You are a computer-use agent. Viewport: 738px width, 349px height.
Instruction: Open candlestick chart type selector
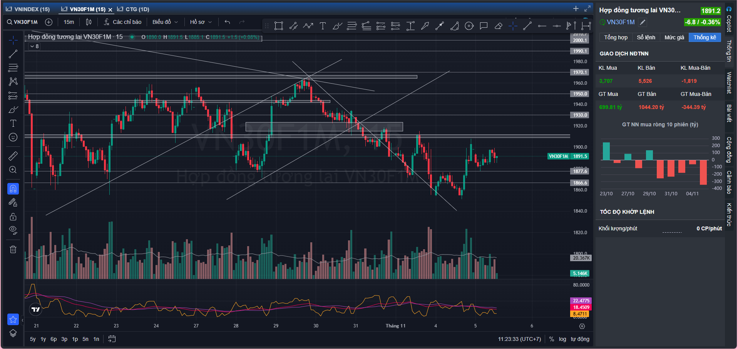coord(89,22)
